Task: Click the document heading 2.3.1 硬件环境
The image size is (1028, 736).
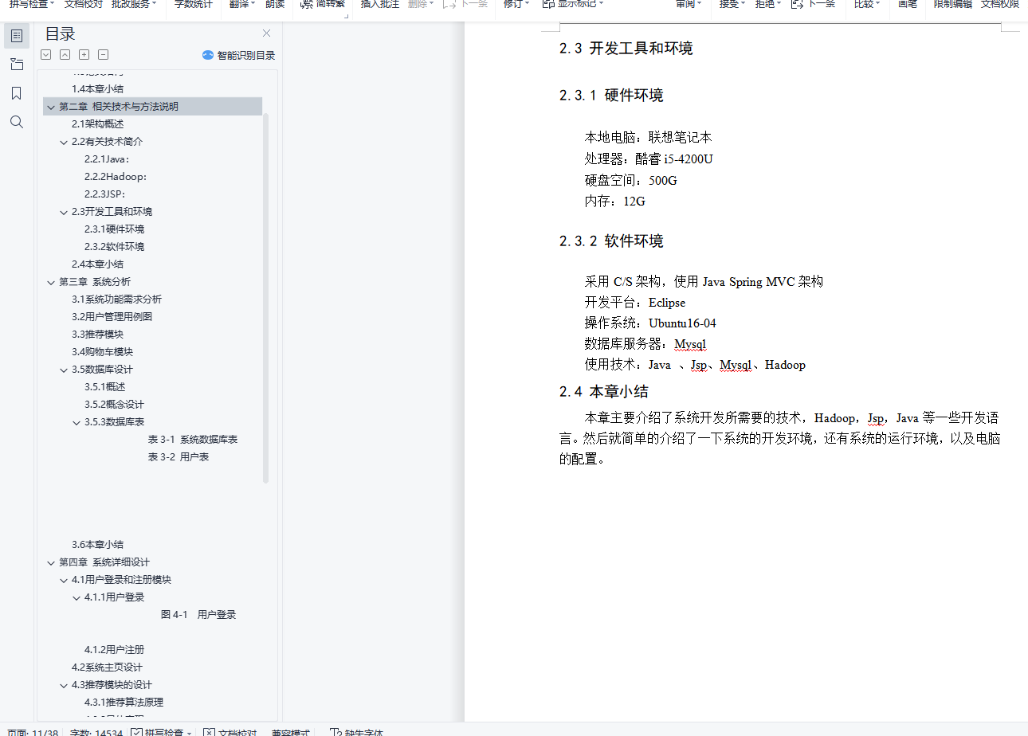Action: click(611, 96)
